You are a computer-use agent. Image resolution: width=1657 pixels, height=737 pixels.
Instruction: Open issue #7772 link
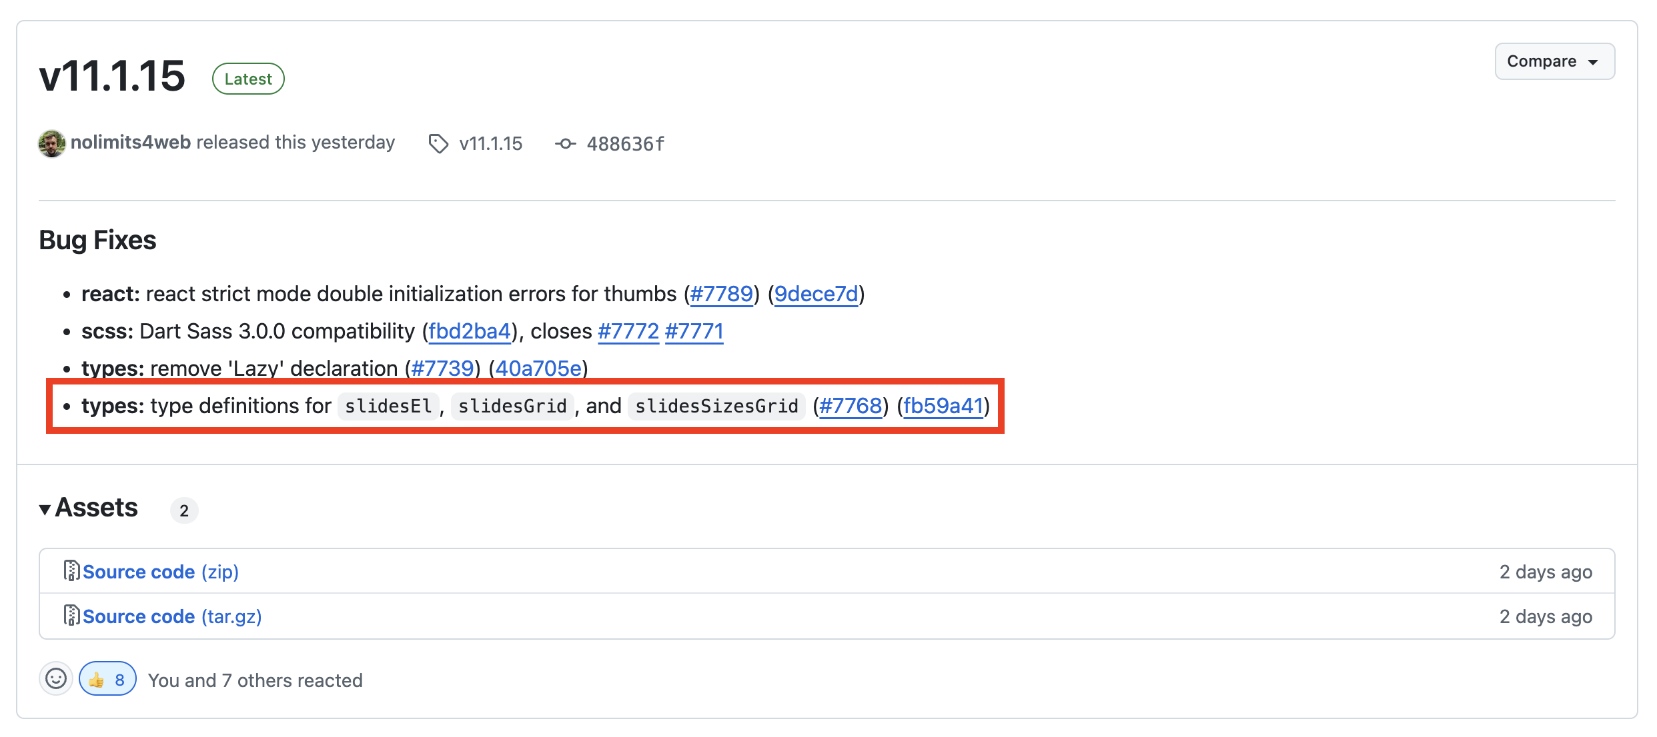(x=628, y=331)
